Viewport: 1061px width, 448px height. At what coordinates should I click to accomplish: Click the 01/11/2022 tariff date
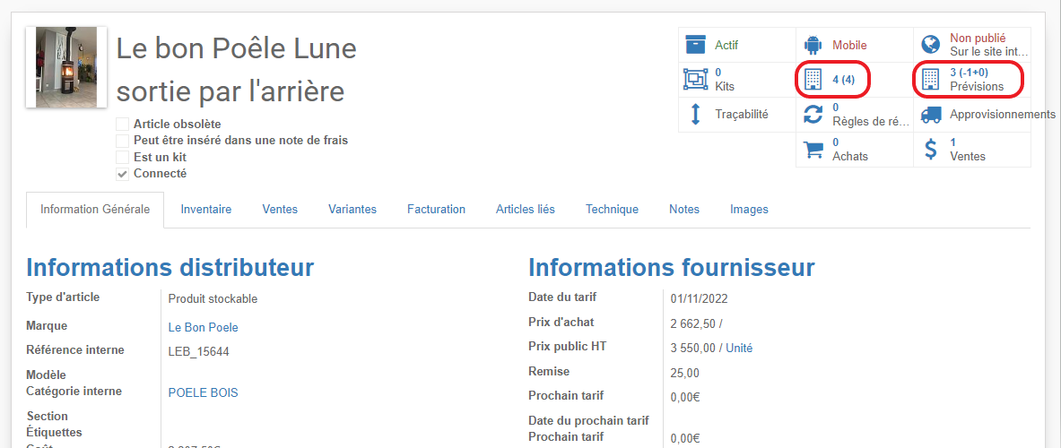(x=699, y=298)
